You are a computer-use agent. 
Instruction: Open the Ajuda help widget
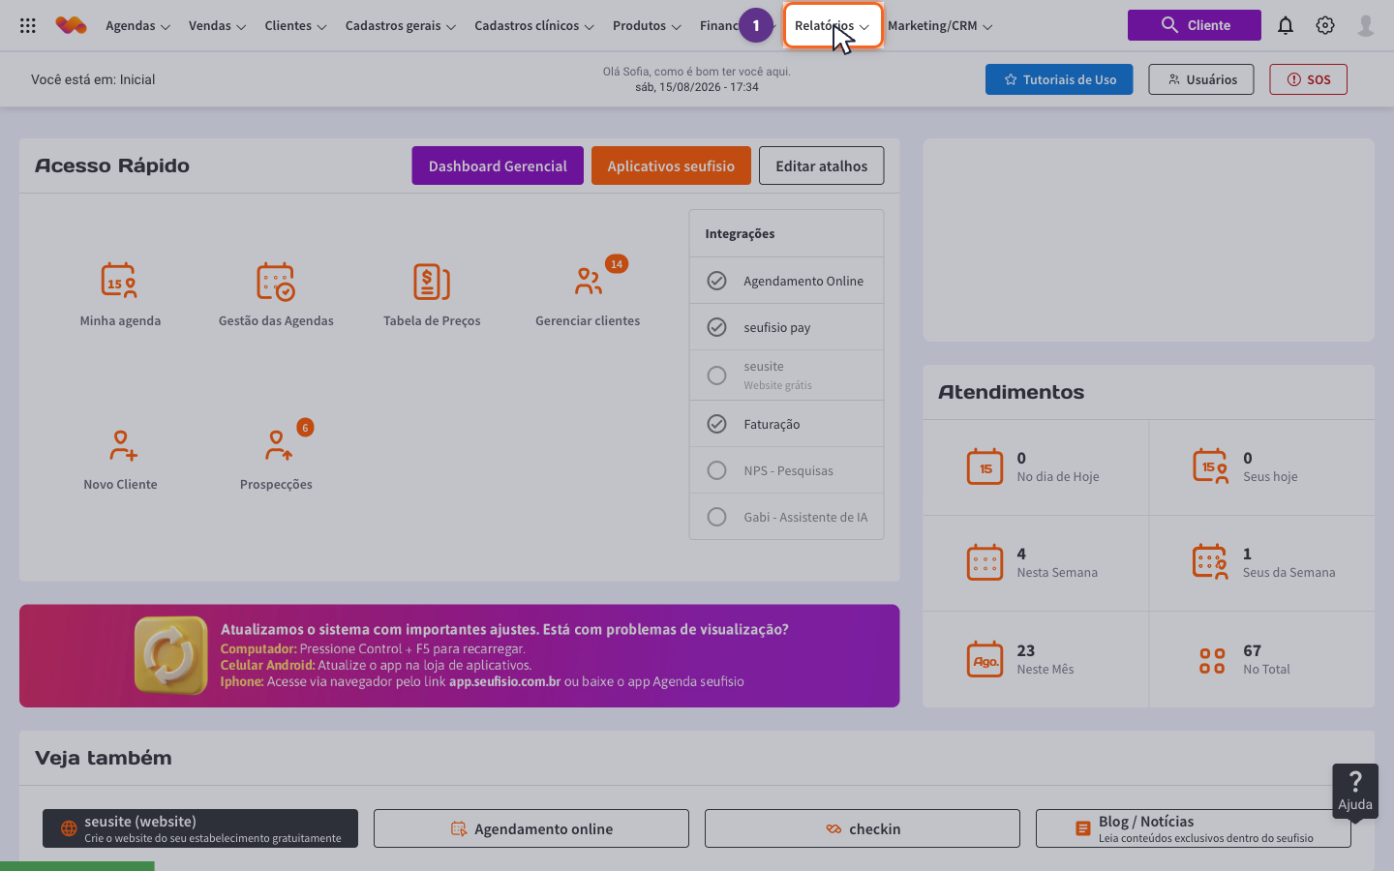click(x=1355, y=791)
